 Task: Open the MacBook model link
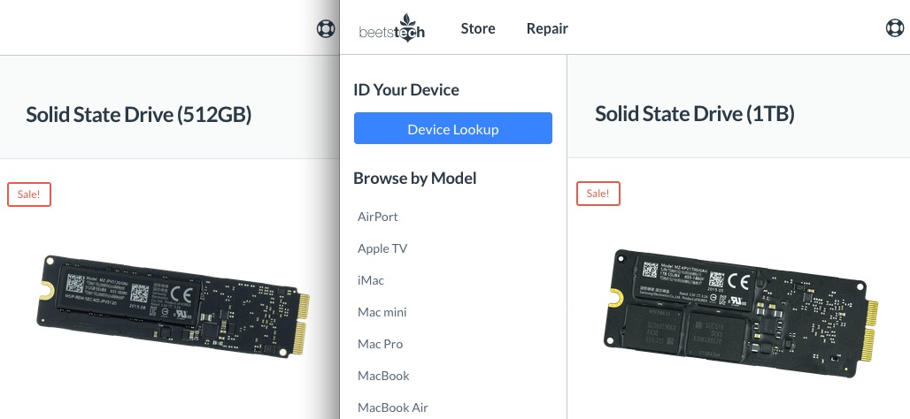pos(383,376)
